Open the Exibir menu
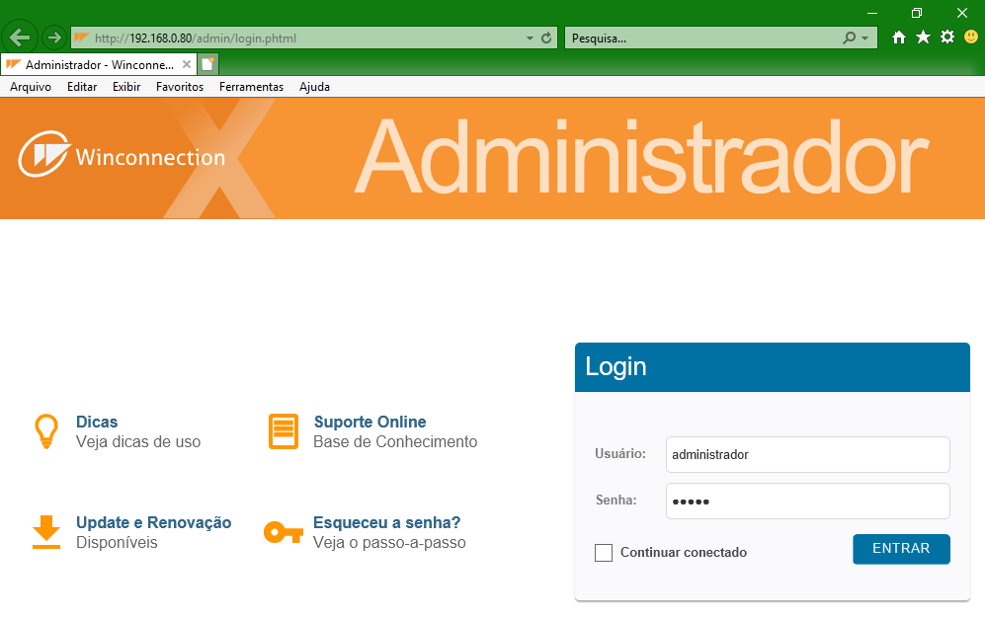The width and height of the screenshot is (985, 619). tap(126, 87)
